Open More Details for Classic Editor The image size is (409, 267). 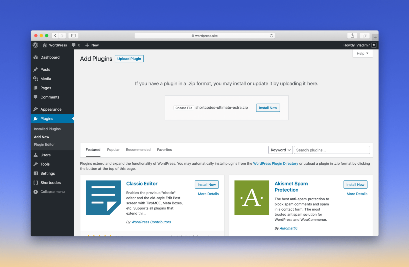click(208, 194)
